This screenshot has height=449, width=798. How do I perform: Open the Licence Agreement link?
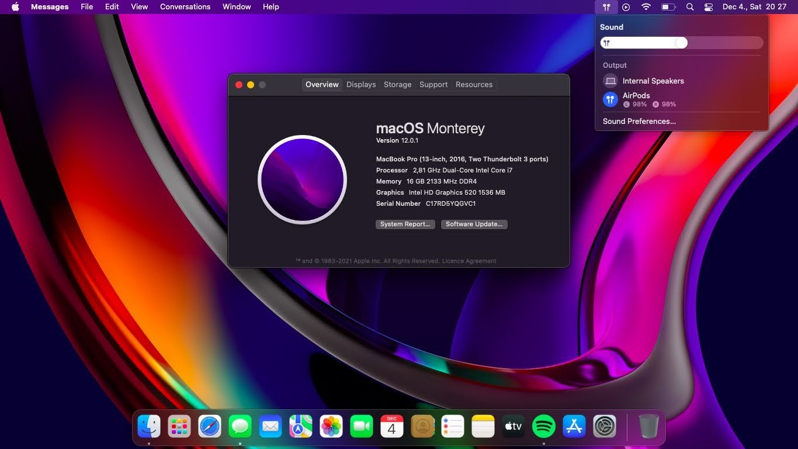click(469, 261)
